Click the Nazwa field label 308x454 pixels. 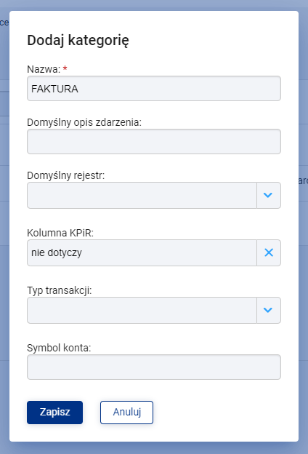pyautogui.click(x=44, y=70)
